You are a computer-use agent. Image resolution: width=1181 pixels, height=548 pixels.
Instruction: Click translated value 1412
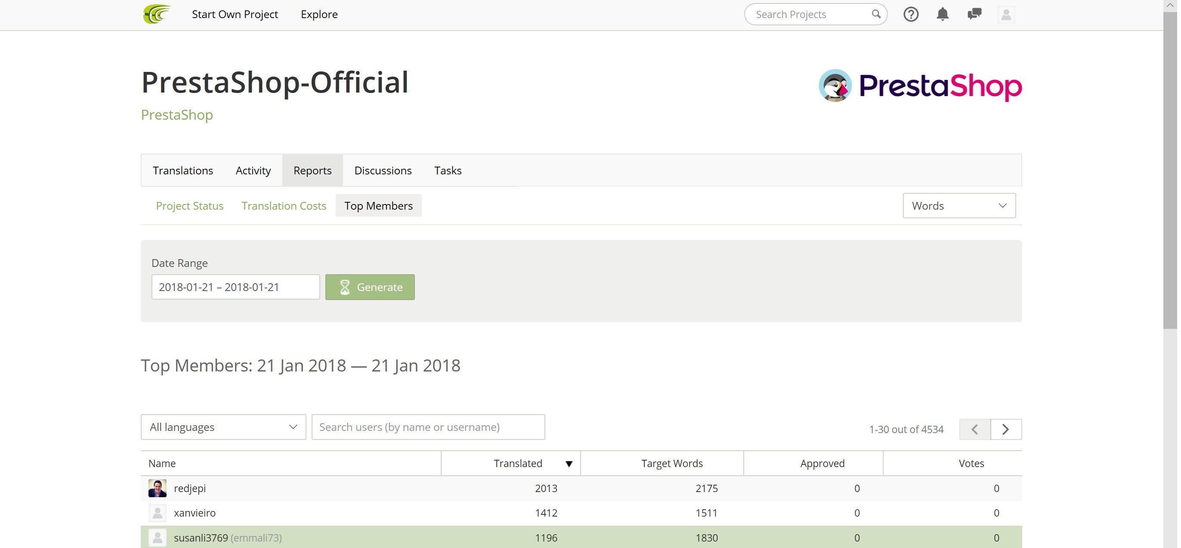tap(546, 513)
